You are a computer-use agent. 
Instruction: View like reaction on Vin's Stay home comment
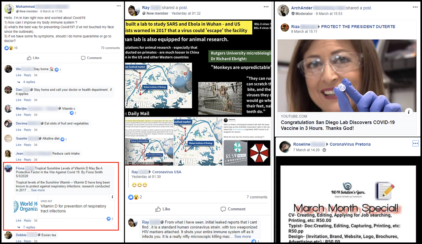pyautogui.click(x=58, y=70)
